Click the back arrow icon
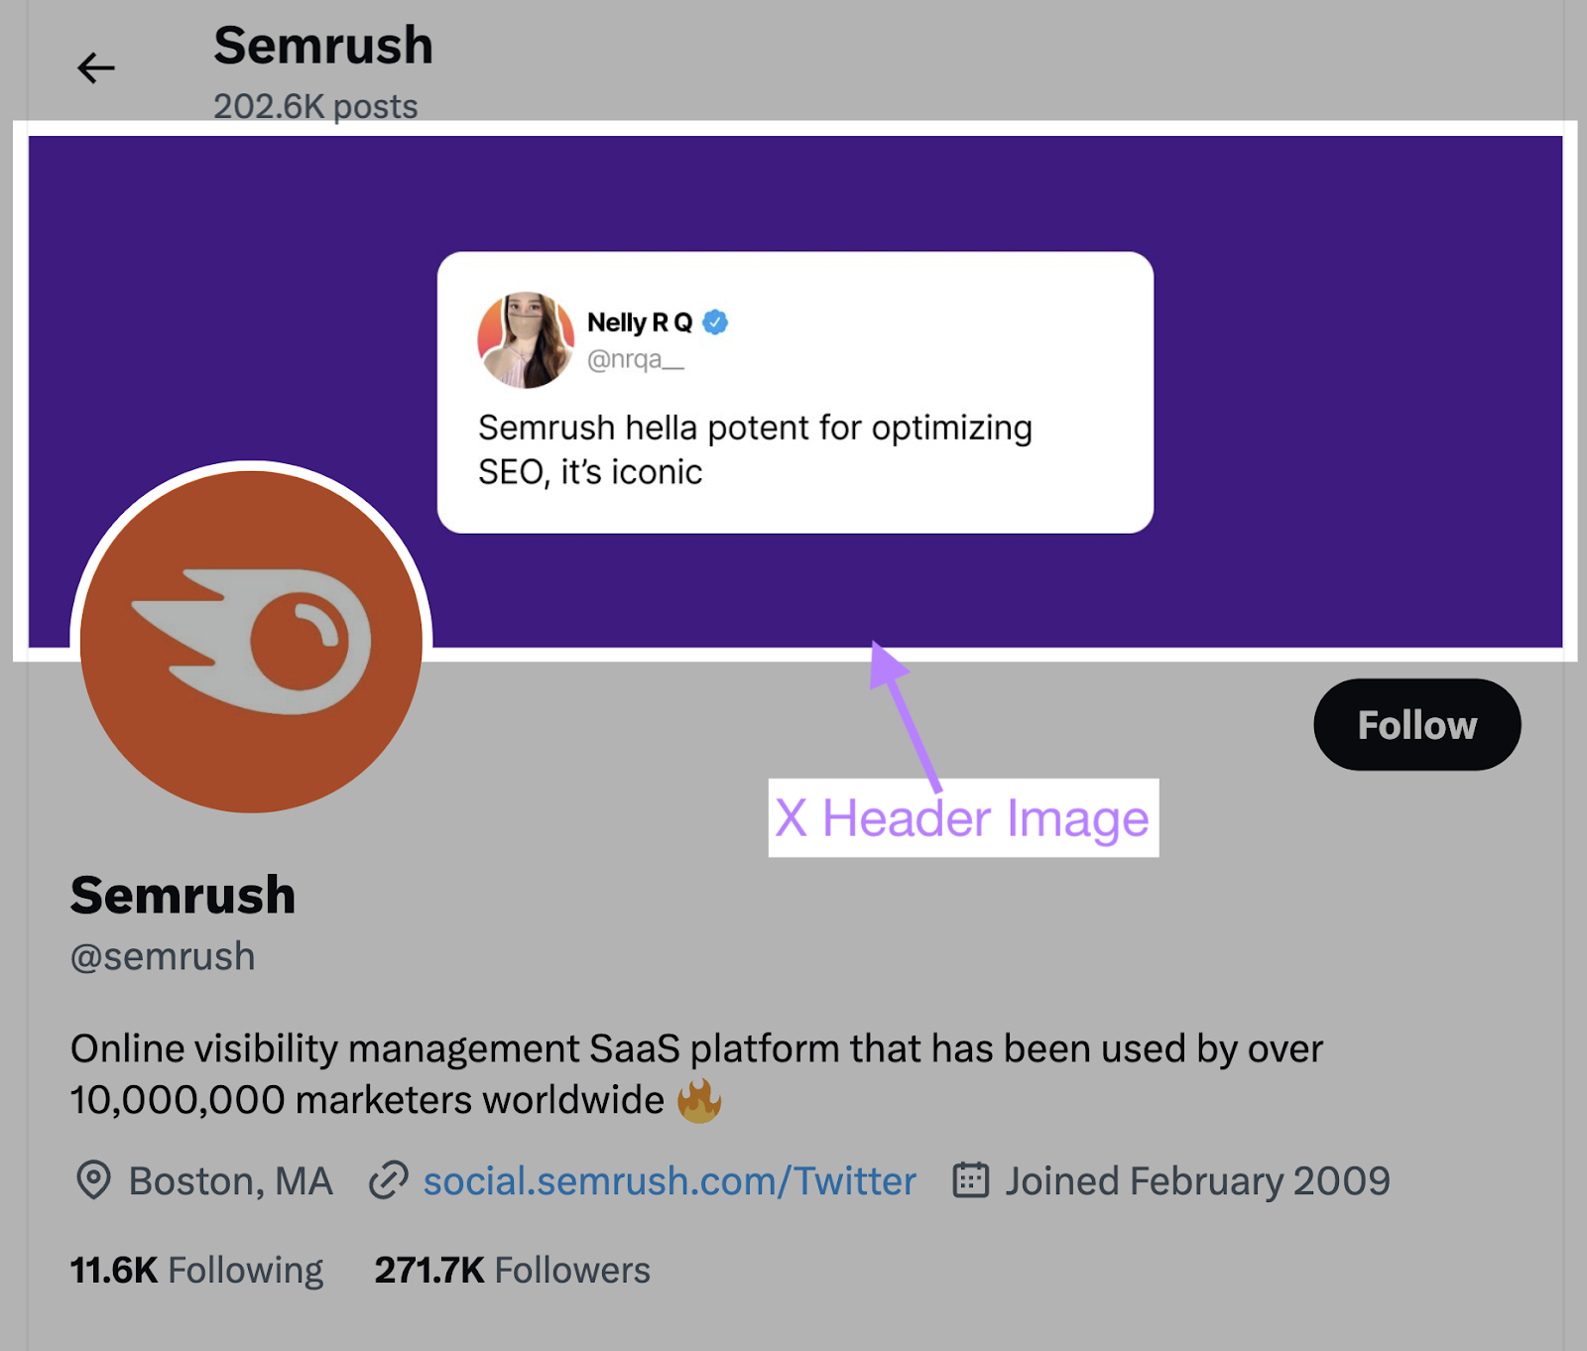 point(96,68)
